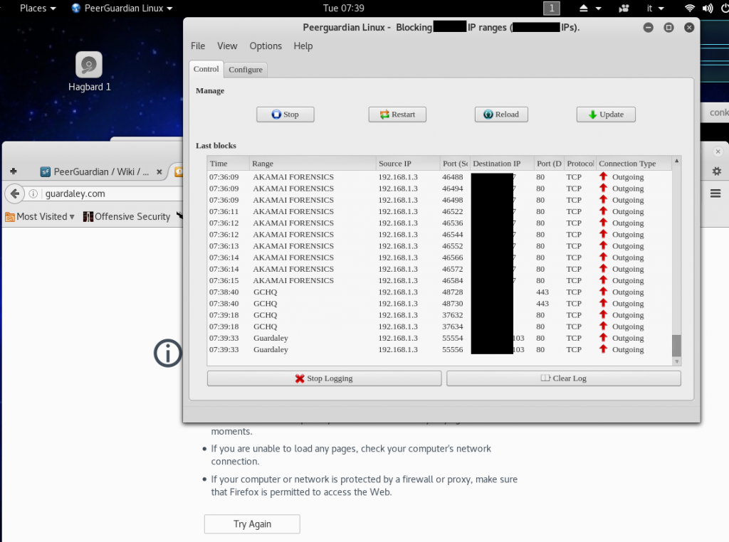Click the Clear Log page icon
729x542 pixels.
545,378
